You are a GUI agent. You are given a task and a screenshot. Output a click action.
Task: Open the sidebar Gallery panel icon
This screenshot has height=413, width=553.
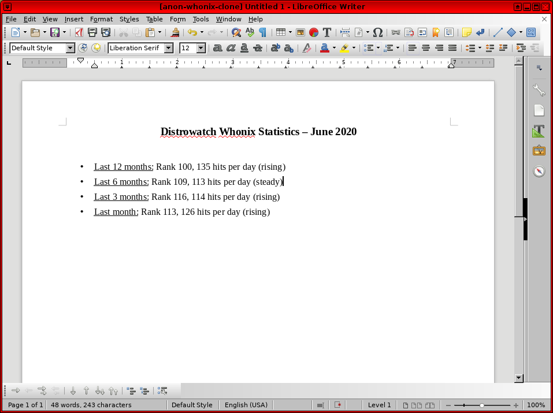(x=539, y=151)
